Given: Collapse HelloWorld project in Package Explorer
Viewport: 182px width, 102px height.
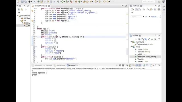Looking at the screenshot, I should point(18,16).
